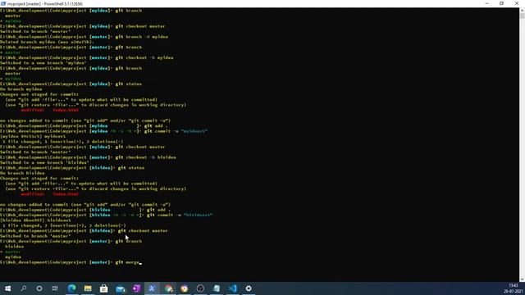Restore down the PowerShell window

click(501, 3)
